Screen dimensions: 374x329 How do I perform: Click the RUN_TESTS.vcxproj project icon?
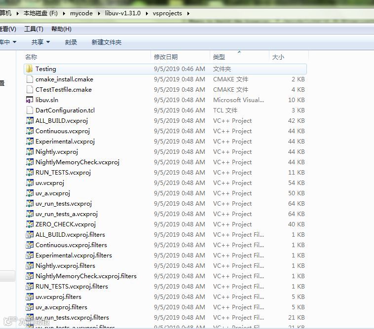(x=30, y=173)
